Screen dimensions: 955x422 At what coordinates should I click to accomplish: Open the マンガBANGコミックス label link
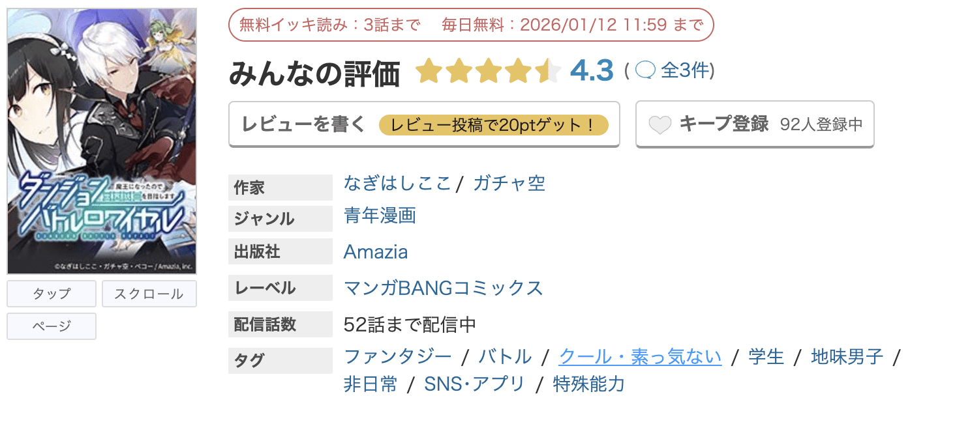(x=443, y=288)
